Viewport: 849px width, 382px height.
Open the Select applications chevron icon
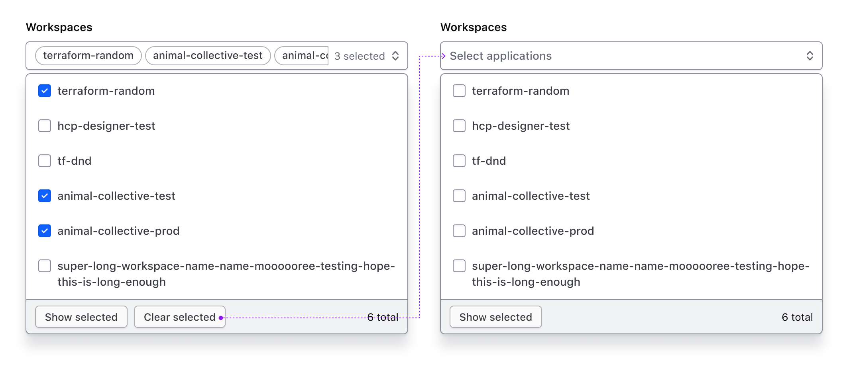pos(810,56)
